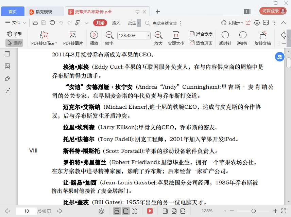The image size is (291, 217).
Task: Click the page number input field
Action: click(x=27, y=211)
